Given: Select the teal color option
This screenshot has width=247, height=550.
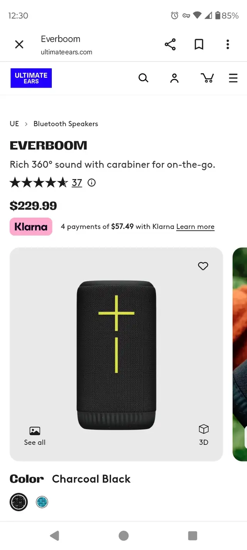Looking at the screenshot, I should (x=42, y=502).
